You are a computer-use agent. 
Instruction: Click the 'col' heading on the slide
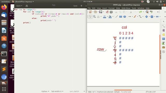tap(124, 27)
